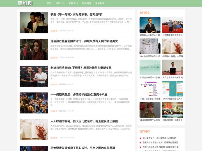
Task: Click the C罗 award photo thumbnail
Action: click(34, 76)
